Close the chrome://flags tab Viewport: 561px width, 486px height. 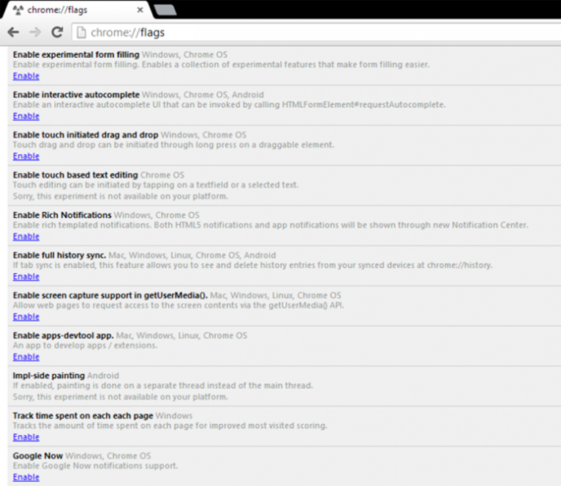click(140, 10)
